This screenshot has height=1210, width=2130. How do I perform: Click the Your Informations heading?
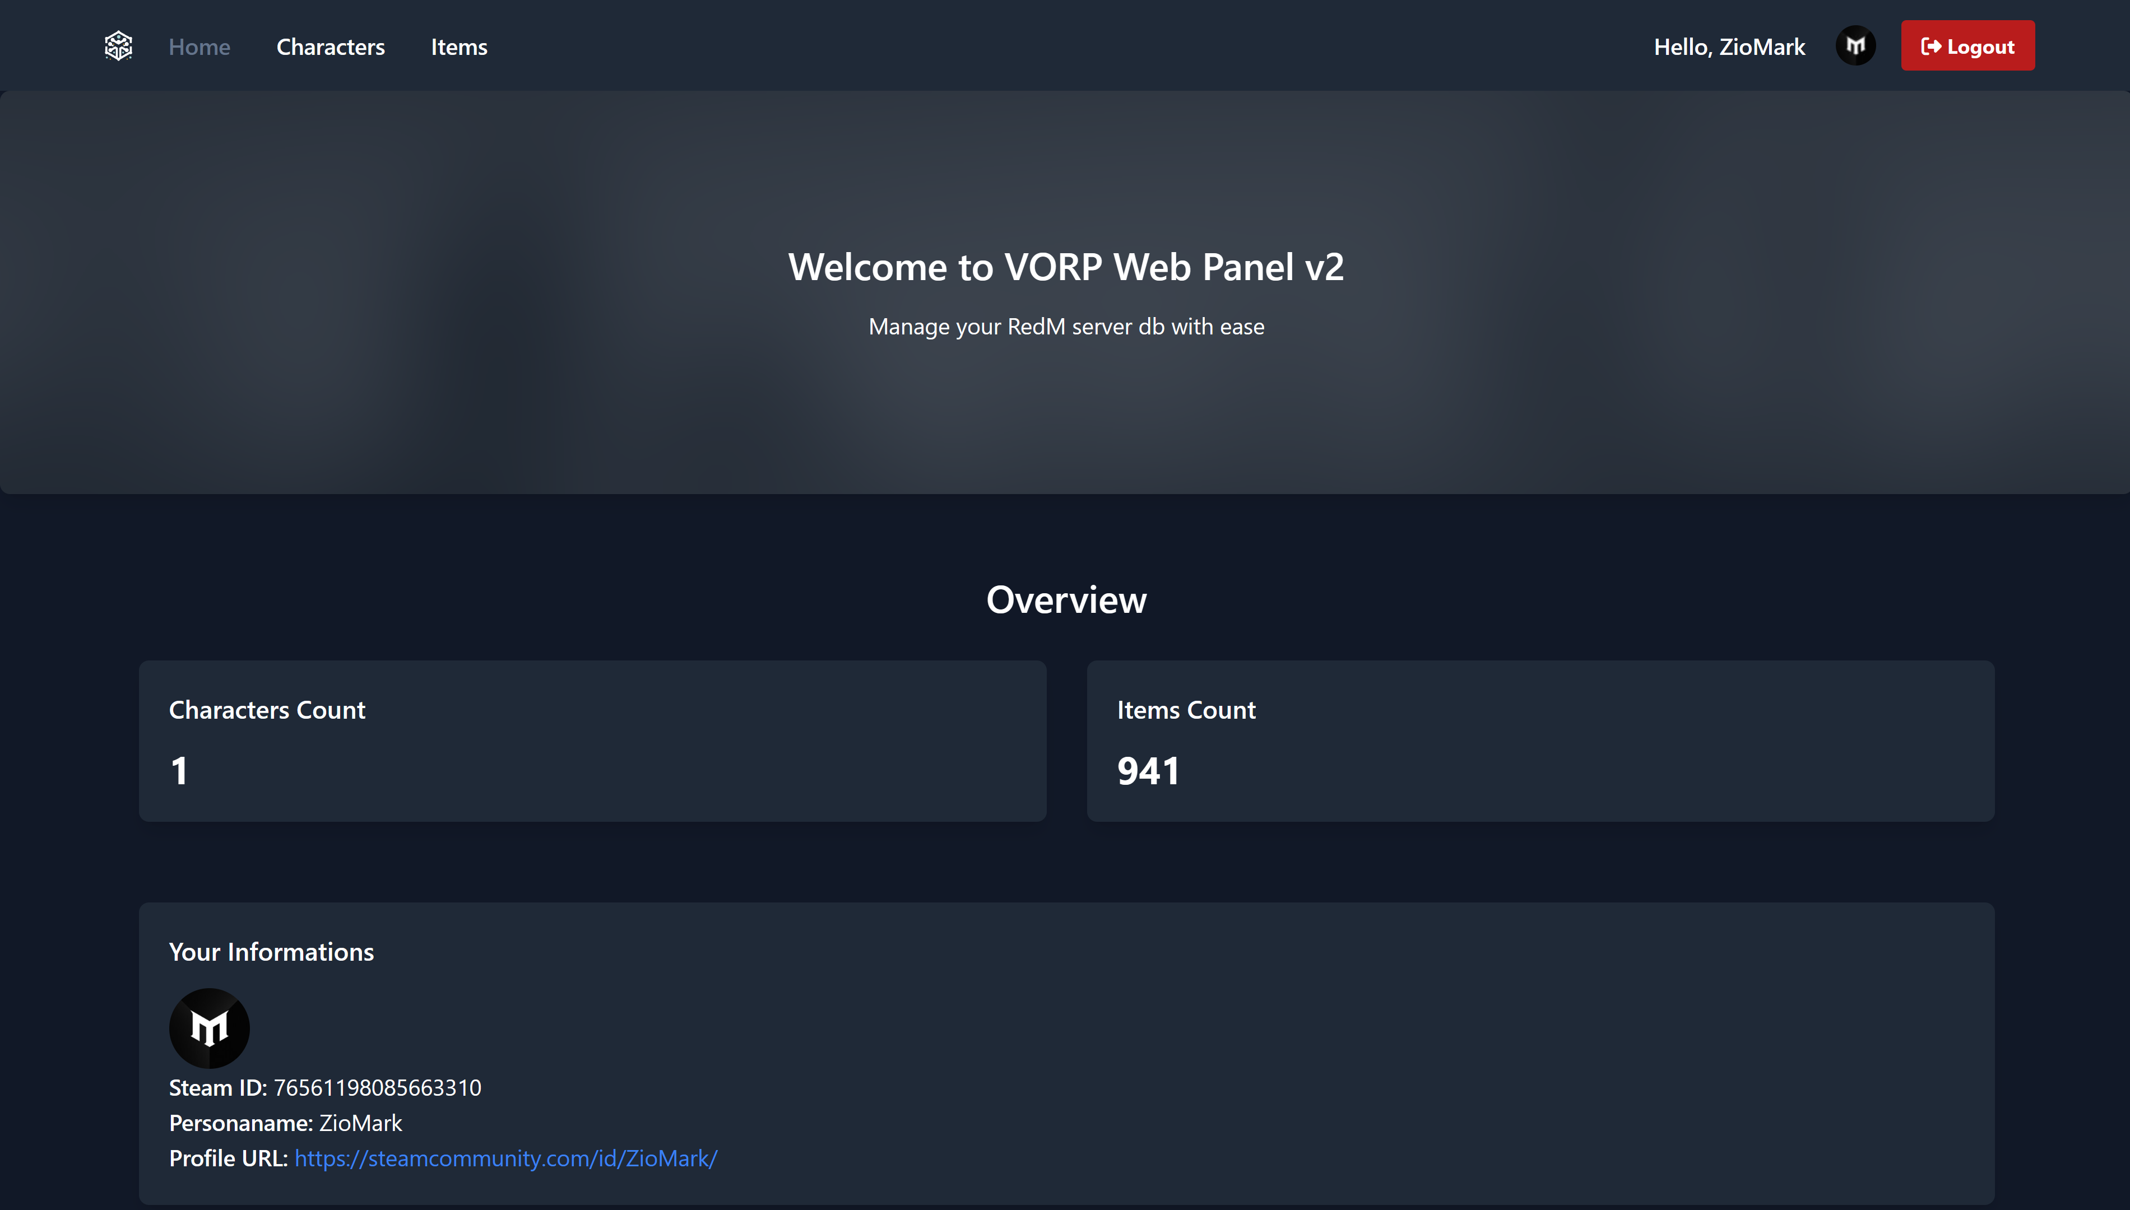click(271, 952)
